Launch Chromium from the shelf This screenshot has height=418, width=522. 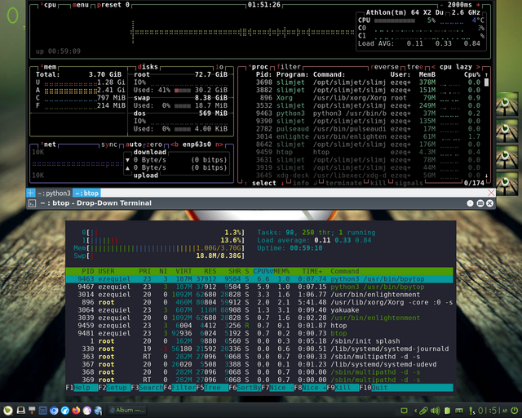coord(54,411)
